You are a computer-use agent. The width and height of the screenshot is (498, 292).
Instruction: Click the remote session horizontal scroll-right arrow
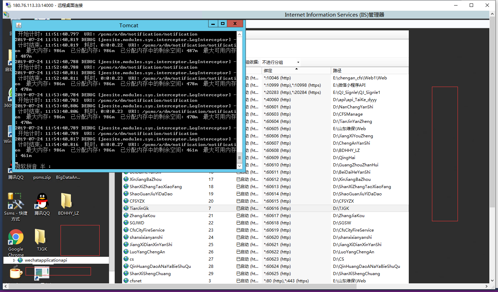tap(487, 286)
